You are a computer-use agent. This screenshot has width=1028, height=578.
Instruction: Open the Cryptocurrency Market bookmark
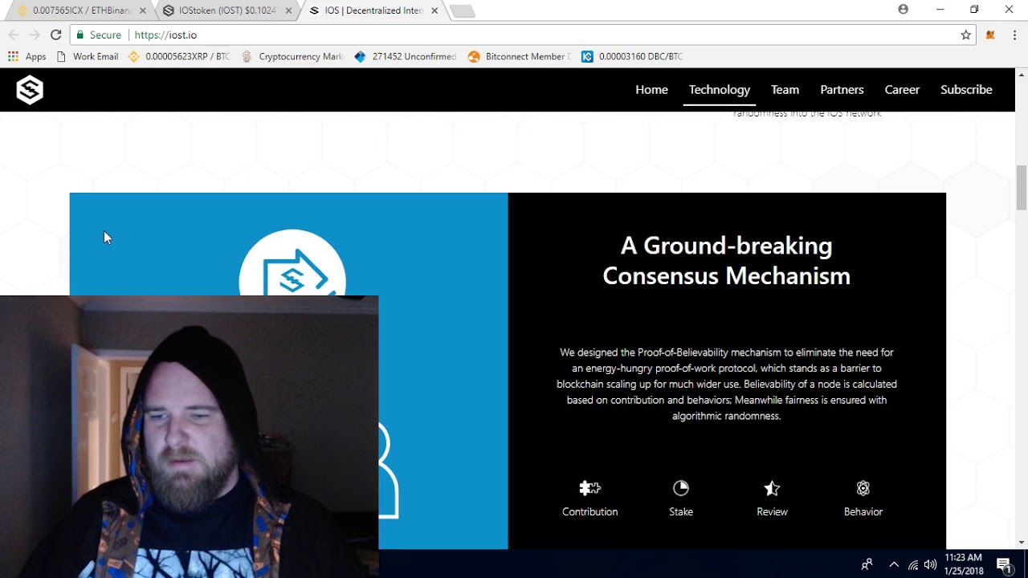(x=292, y=56)
